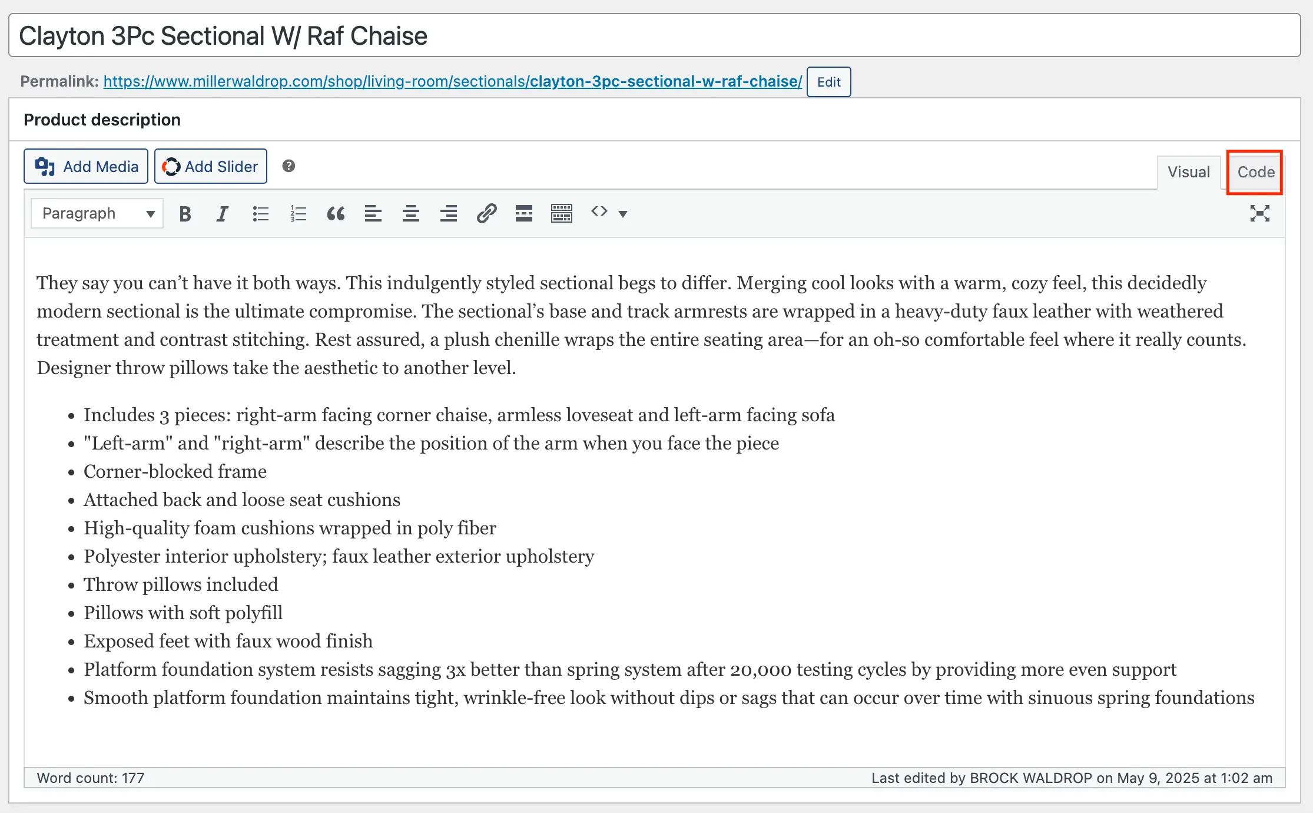Enter distraction-free fullscreen mode
Viewport: 1313px width, 813px height.
(1259, 213)
